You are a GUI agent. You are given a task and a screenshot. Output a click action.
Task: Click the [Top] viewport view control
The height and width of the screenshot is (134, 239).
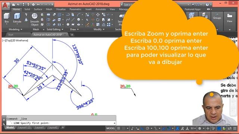[8, 41]
